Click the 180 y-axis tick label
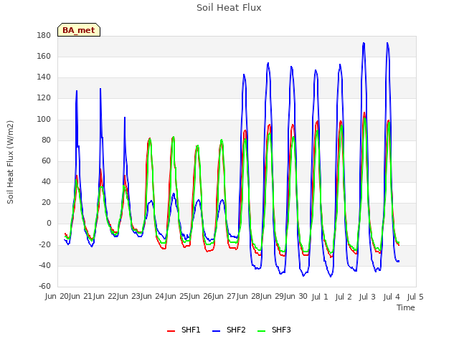Screen dimensions: 459x344 44,35
